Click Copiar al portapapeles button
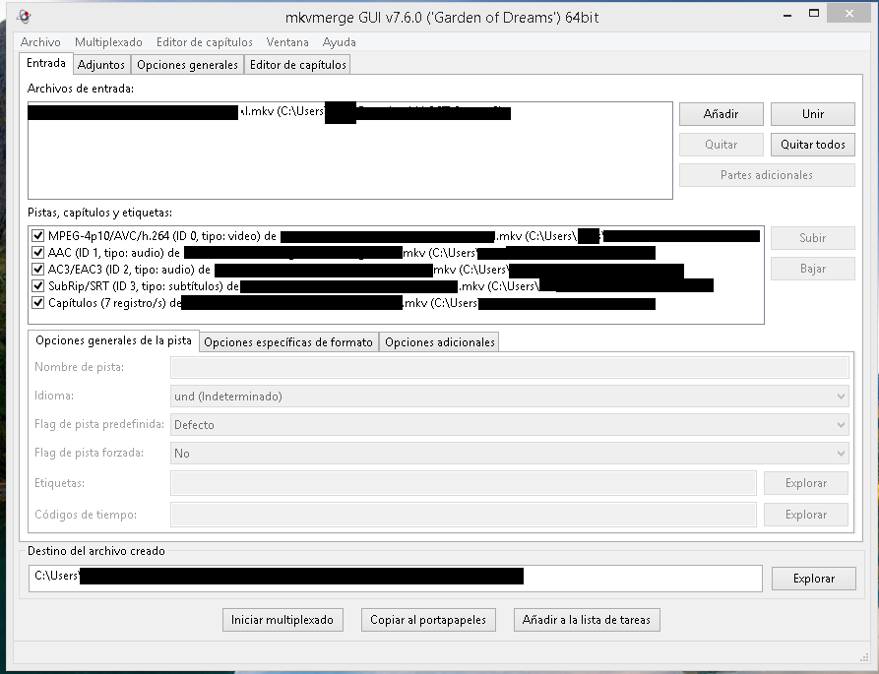 428,620
